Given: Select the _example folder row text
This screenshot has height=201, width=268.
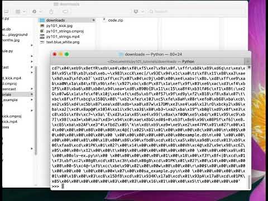Looking at the screenshot, I should (x=10, y=100).
